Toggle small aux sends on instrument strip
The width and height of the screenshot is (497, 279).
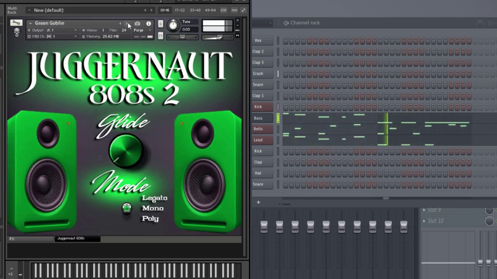click(238, 30)
